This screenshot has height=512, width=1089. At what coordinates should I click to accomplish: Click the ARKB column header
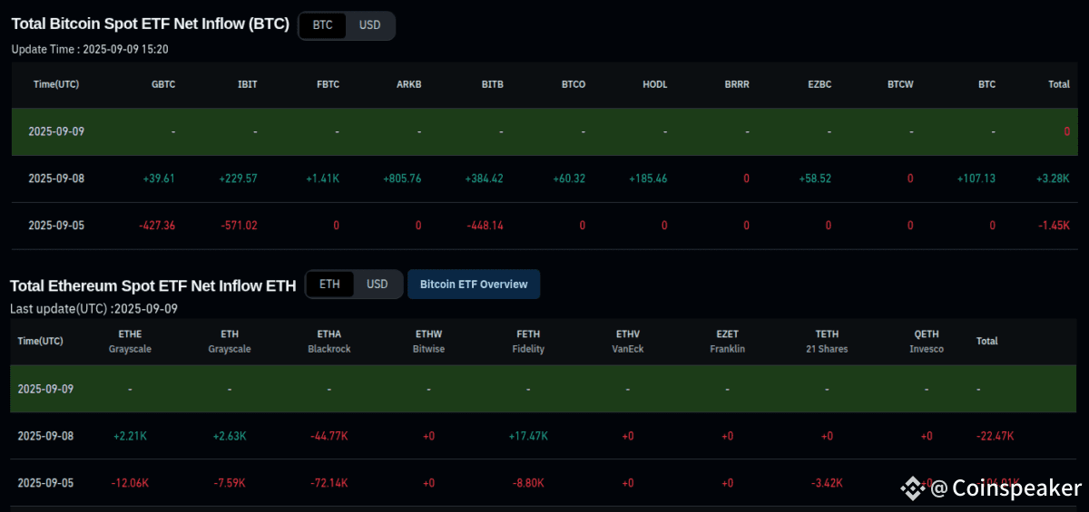click(x=409, y=84)
